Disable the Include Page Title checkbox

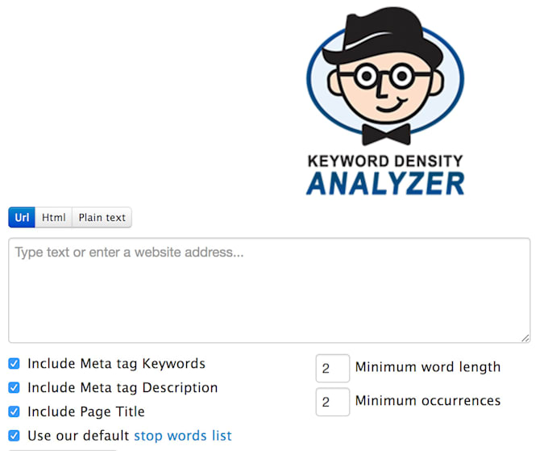(15, 412)
